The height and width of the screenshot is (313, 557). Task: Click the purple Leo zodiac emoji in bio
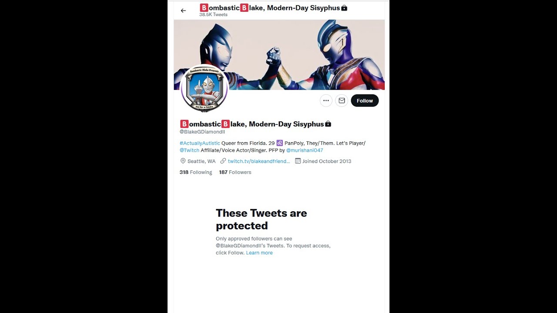pos(280,143)
